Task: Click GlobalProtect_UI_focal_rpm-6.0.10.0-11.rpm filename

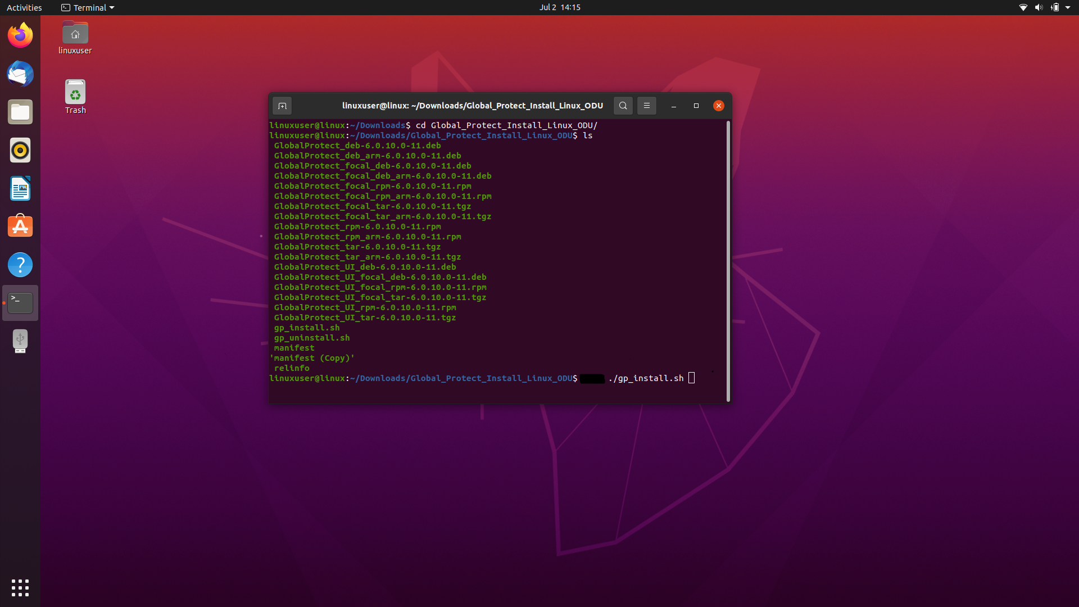Action: tap(380, 287)
